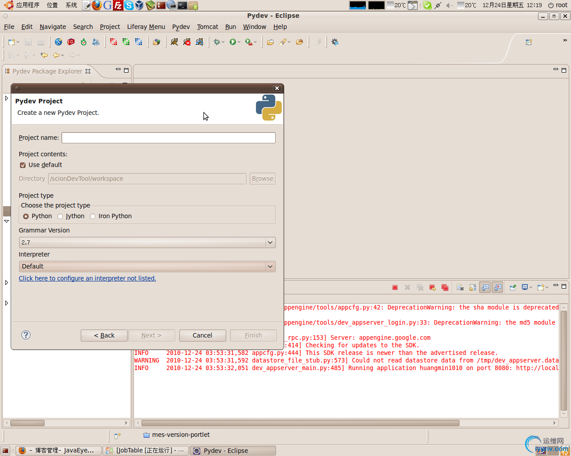Toggle the Use default checkbox

pyautogui.click(x=23, y=165)
